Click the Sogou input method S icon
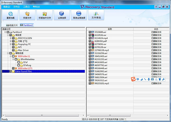Image resolution: width=171 pixels, height=122 pixels. coord(133,79)
